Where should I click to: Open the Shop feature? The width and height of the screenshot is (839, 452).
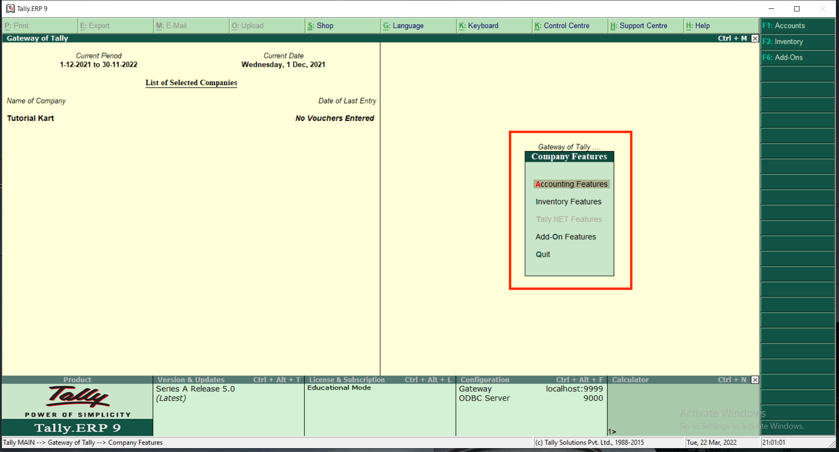[321, 25]
